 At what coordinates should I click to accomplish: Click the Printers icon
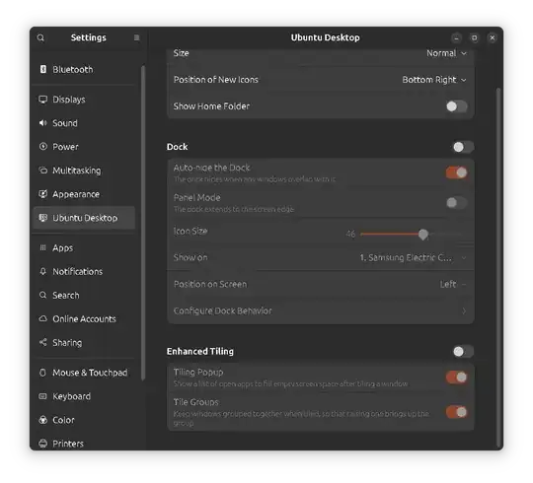click(x=43, y=444)
